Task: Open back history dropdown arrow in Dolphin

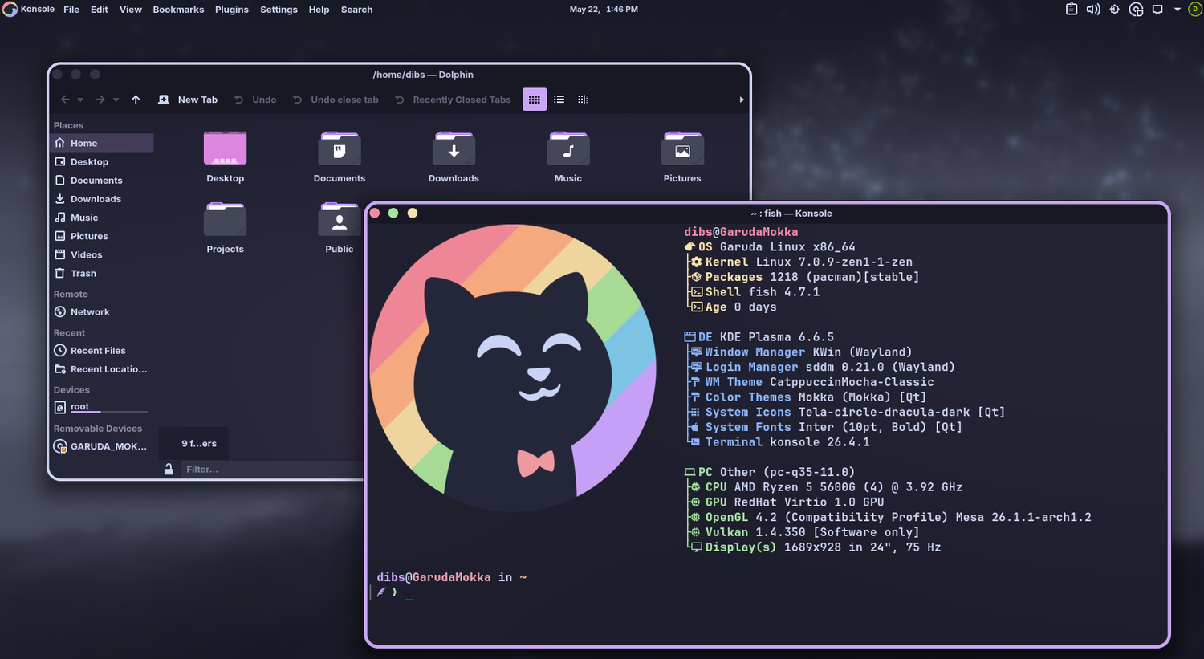Action: (x=80, y=100)
